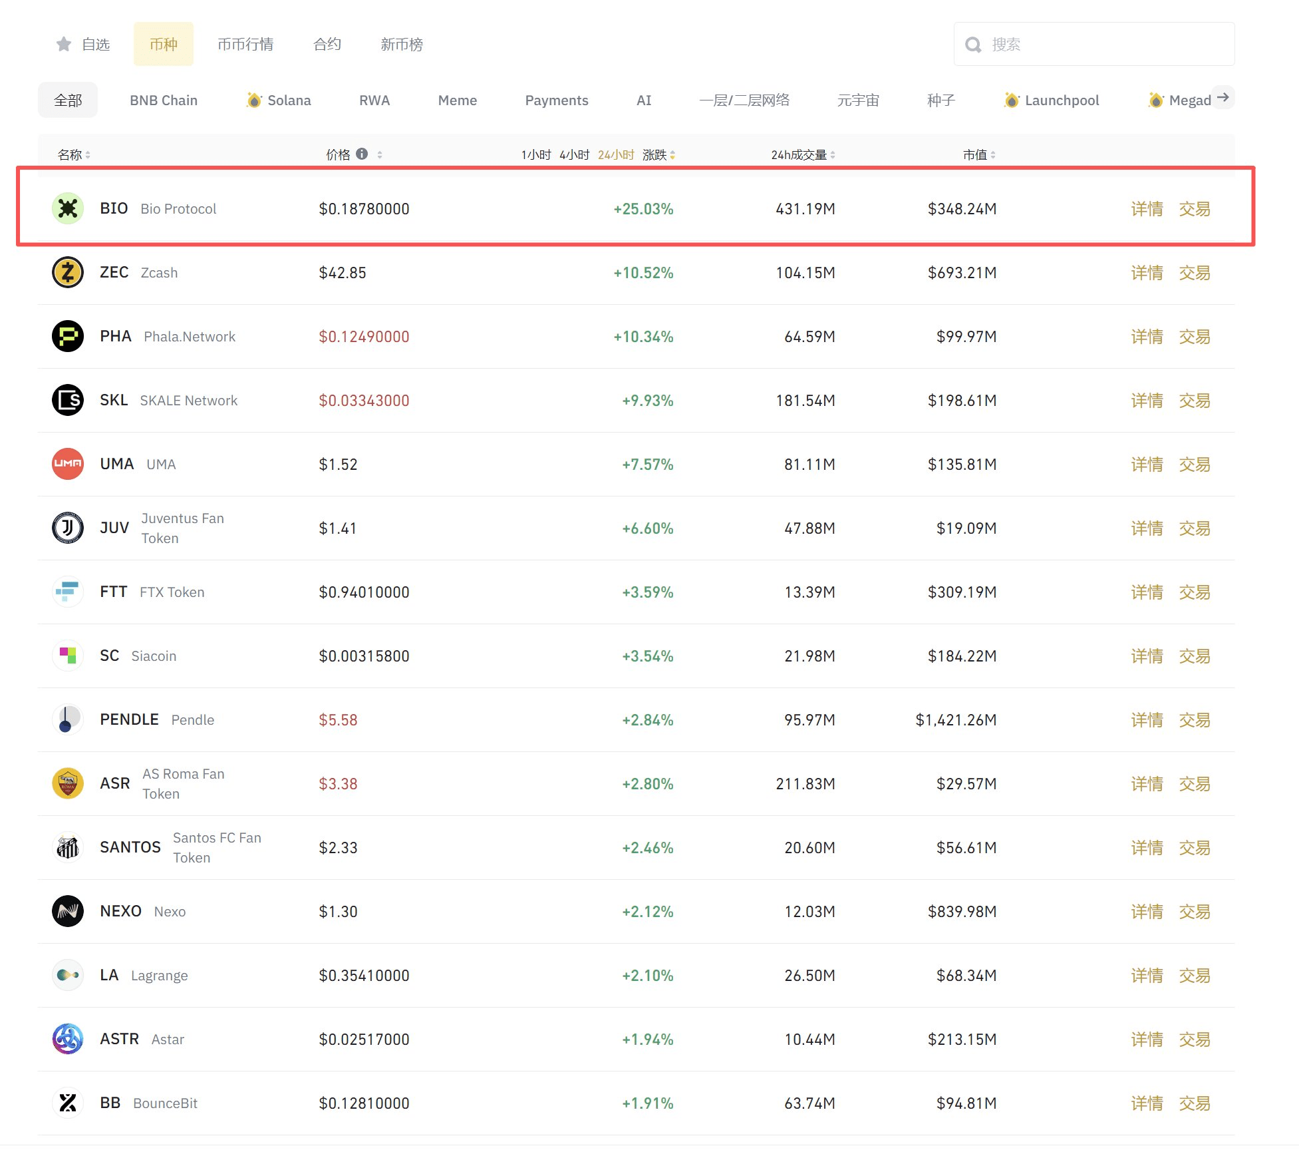
Task: Select the 元宇宙 category
Action: point(858,100)
